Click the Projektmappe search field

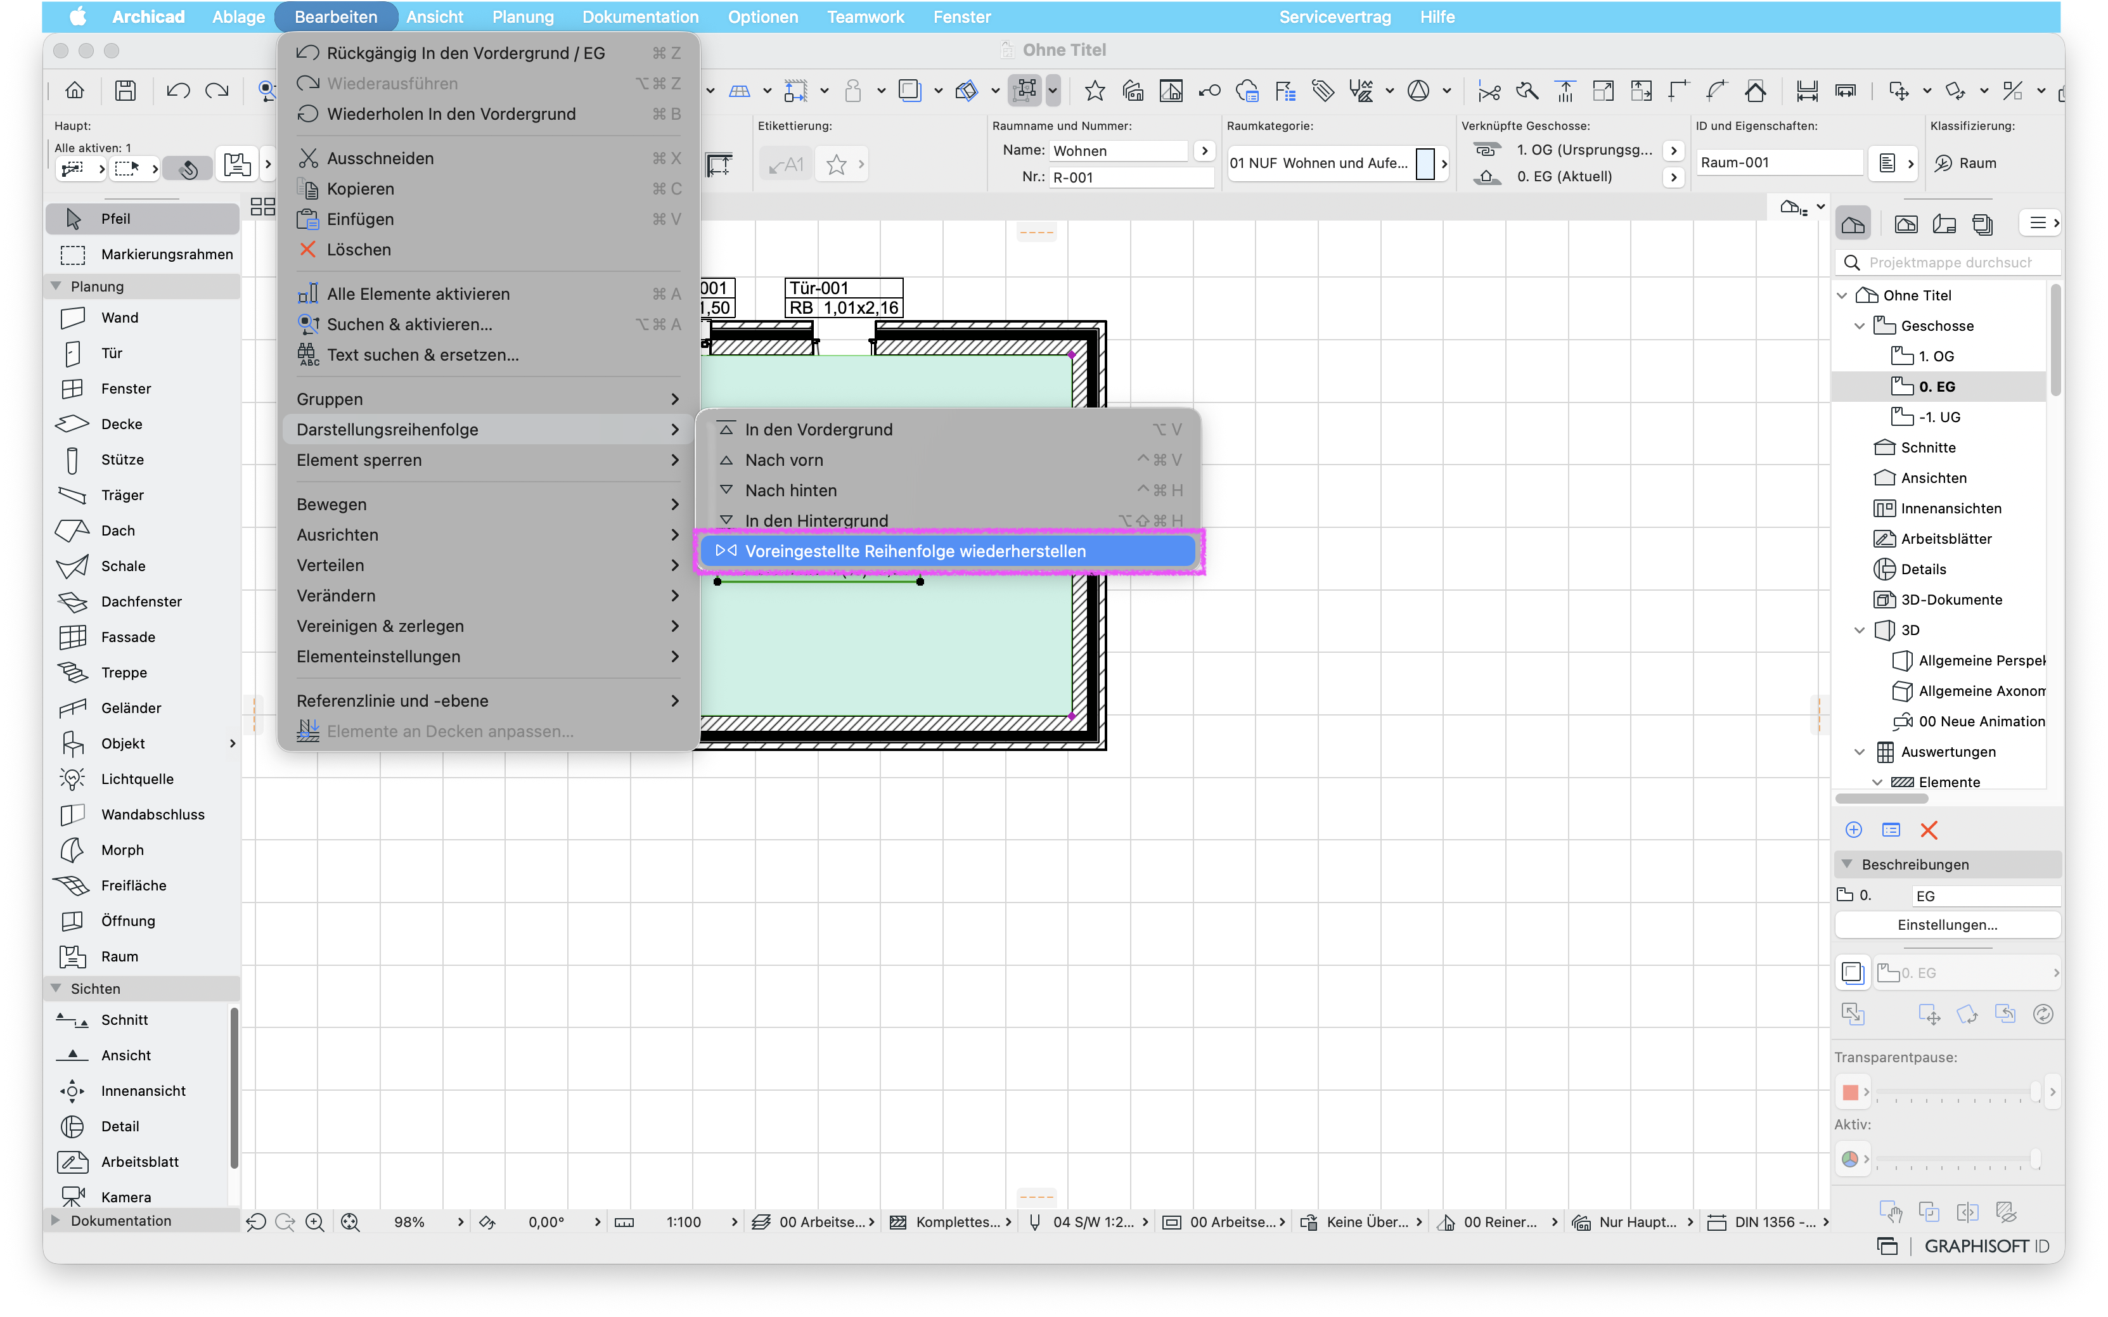click(1948, 262)
